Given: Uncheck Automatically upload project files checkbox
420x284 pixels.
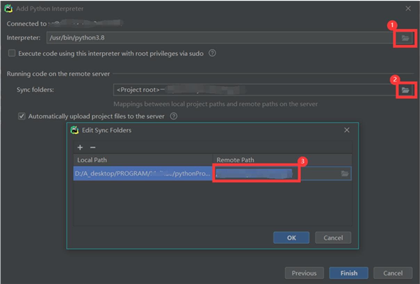Looking at the screenshot, I should (22, 116).
